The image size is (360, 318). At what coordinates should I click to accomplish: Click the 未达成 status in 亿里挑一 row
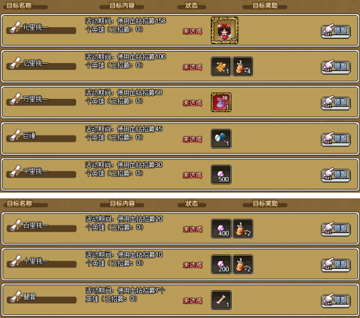click(193, 67)
